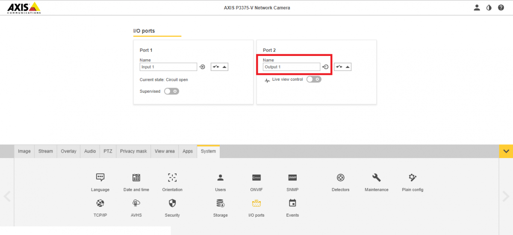Click the 'Current state: Circuit open' text
Viewport: 513px width, 235px height.
(164, 80)
